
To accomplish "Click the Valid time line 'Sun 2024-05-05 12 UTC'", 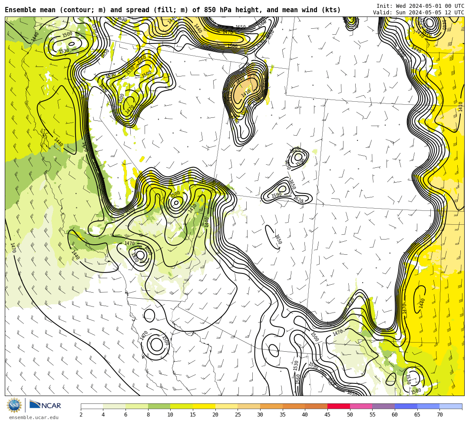I will pos(419,12).
